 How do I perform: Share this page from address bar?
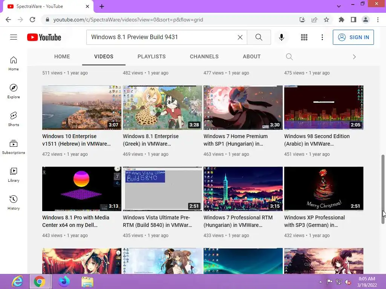(x=314, y=20)
